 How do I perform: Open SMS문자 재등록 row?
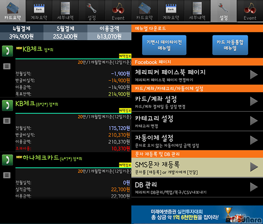pos(197,168)
